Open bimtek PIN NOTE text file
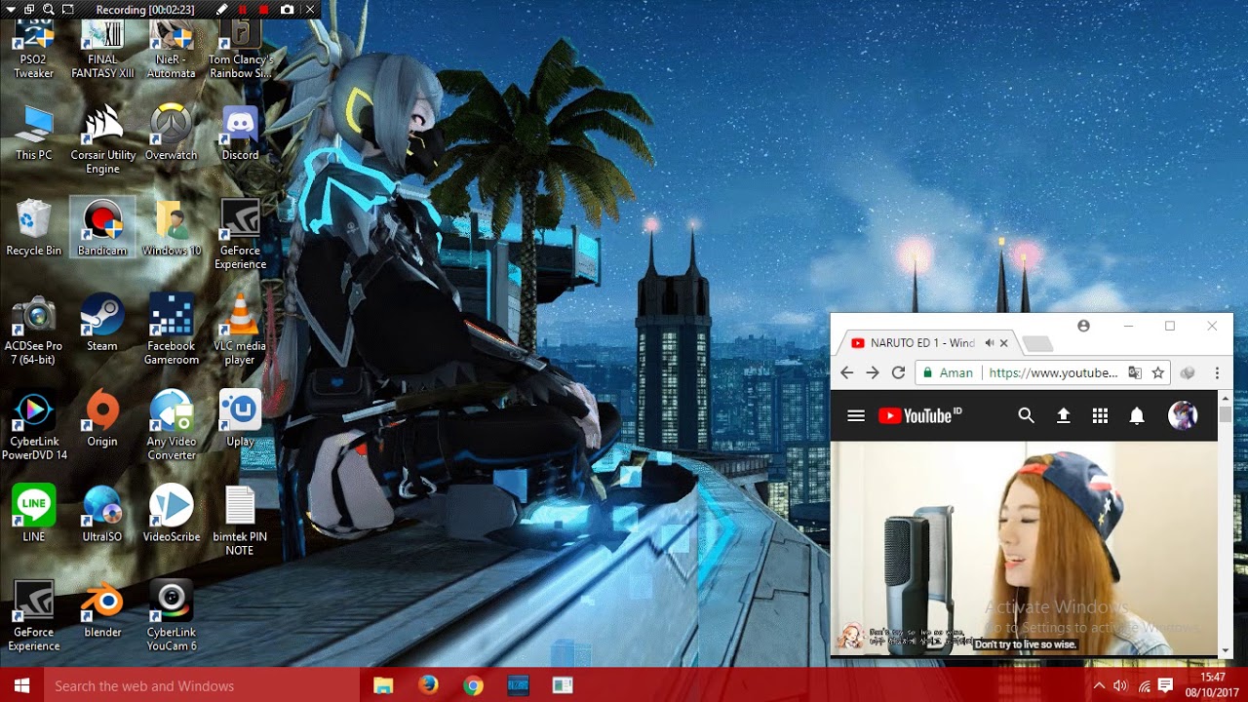This screenshot has height=702, width=1248. pos(240,521)
